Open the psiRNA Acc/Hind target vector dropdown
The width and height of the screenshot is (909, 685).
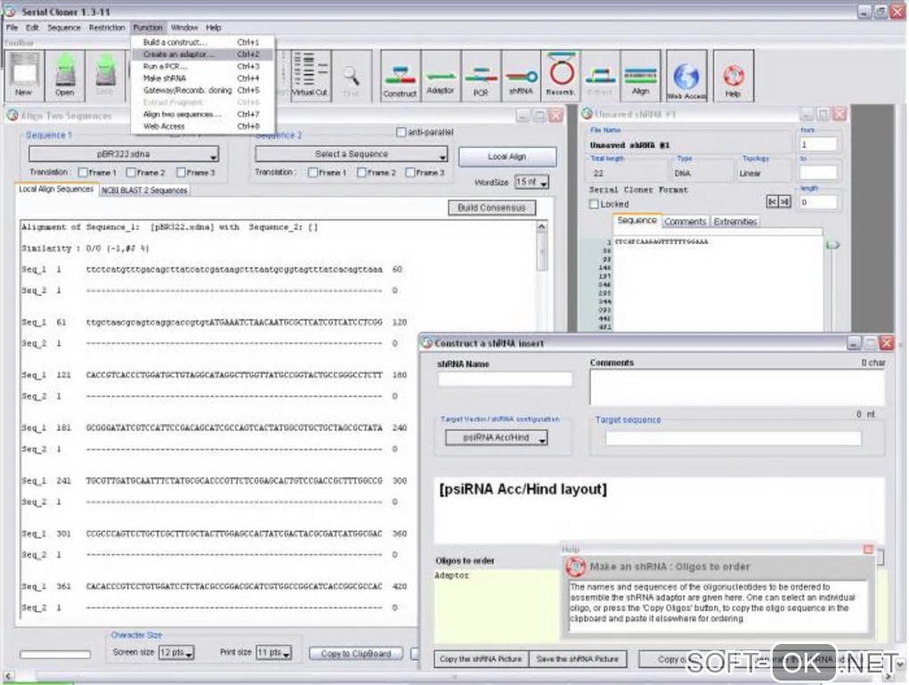[496, 437]
